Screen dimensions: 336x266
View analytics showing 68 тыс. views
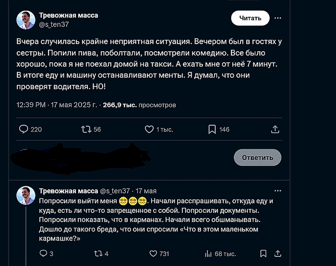pos(209,254)
